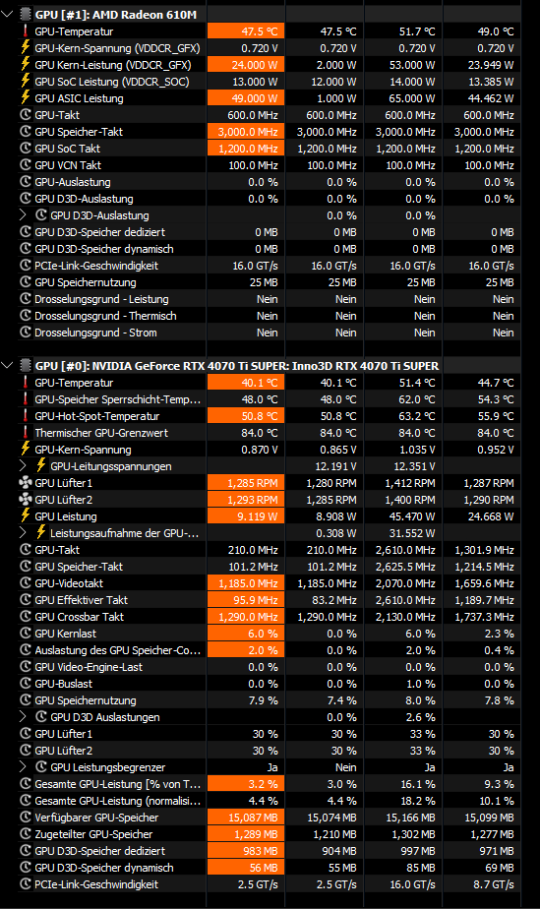Image resolution: width=540 pixels, height=909 pixels.
Task: Click clock icon of GPU SoC Takt
Action: (25, 149)
